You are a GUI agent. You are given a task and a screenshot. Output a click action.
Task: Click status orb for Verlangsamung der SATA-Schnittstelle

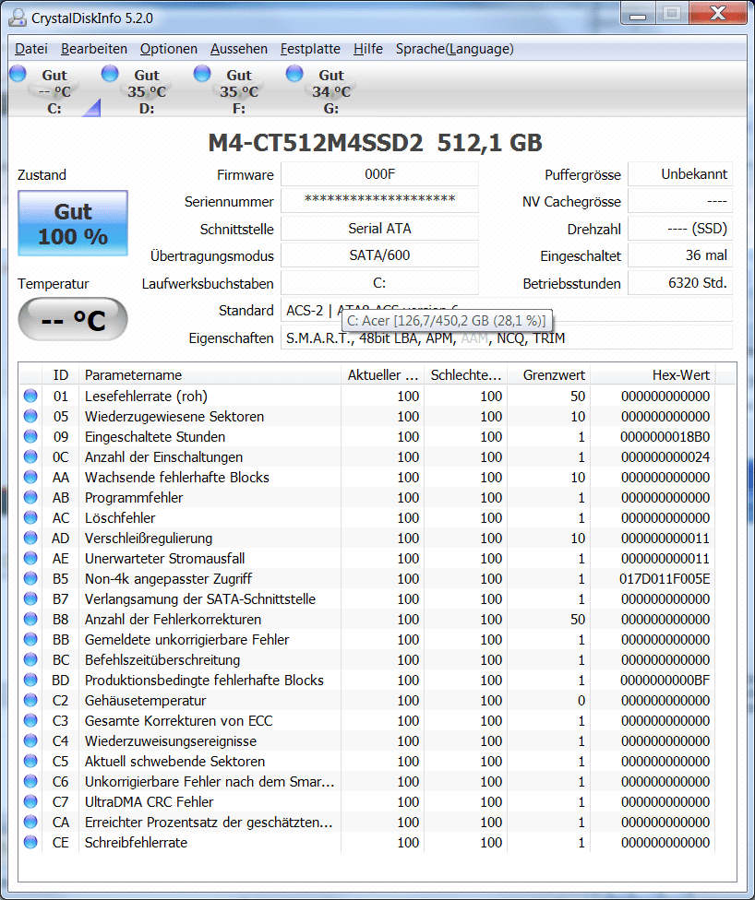[x=30, y=598]
